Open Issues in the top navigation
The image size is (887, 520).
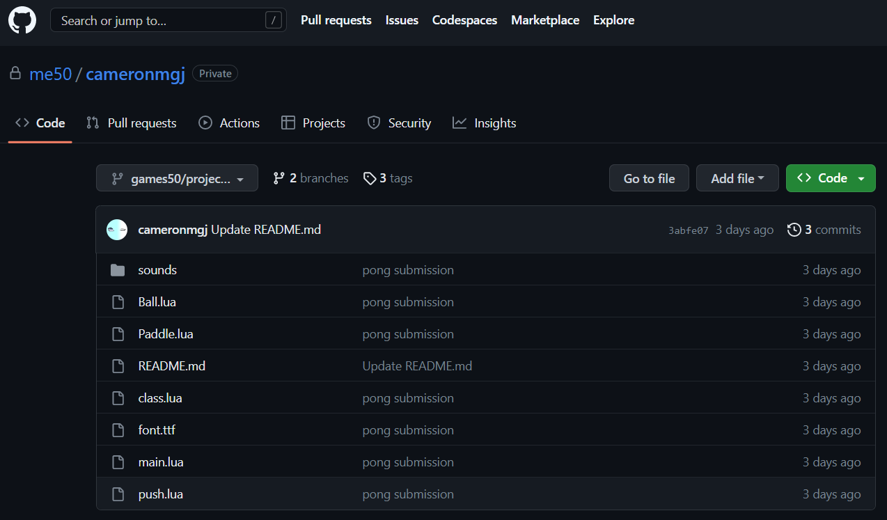coord(402,20)
